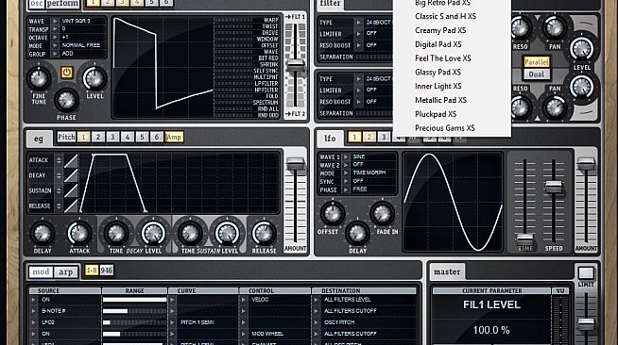Click the Decay Time knob
618x345 pixels.
(x=116, y=233)
